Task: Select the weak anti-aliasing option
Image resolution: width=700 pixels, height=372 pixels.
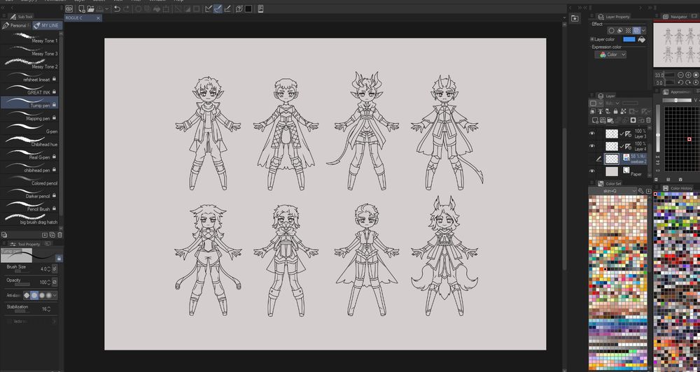Action: 34,295
